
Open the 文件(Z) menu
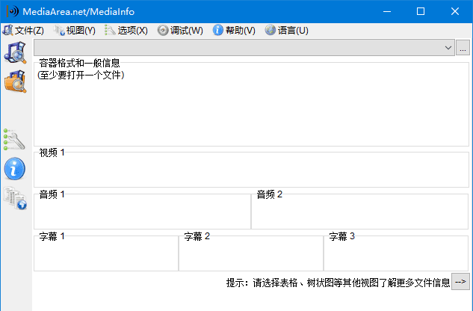coord(23,30)
